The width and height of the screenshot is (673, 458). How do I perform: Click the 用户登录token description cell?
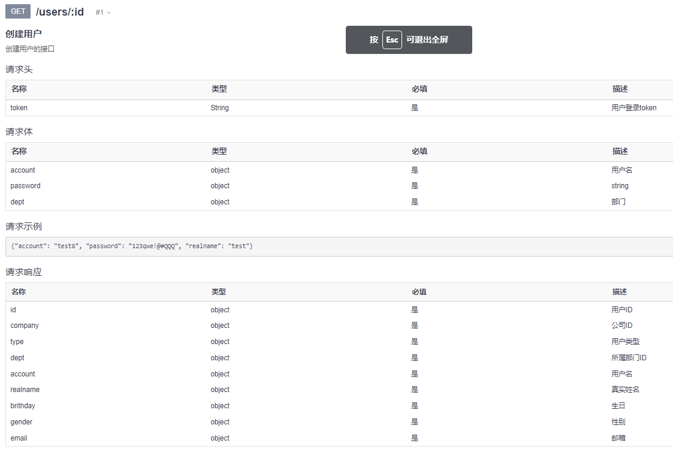coord(633,108)
